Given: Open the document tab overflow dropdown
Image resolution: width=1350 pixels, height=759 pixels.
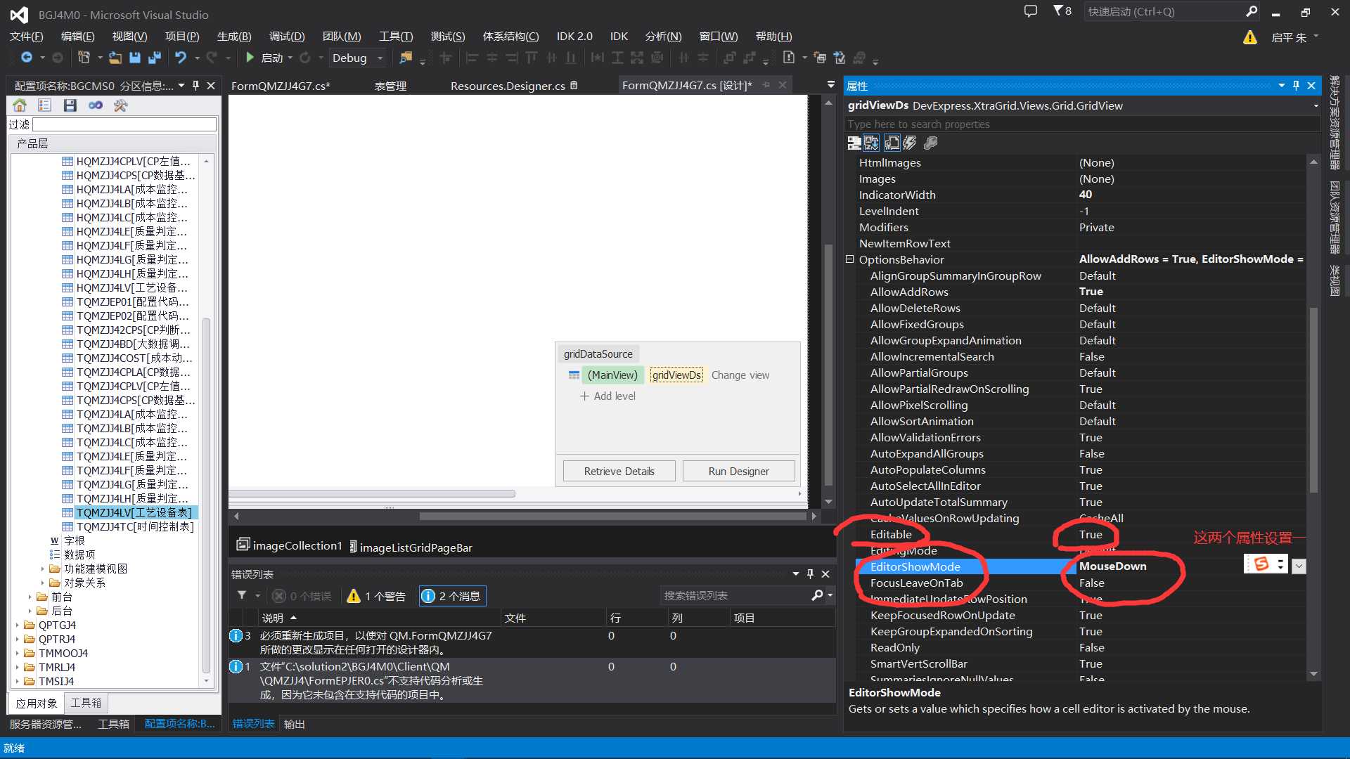Looking at the screenshot, I should pyautogui.click(x=830, y=84).
